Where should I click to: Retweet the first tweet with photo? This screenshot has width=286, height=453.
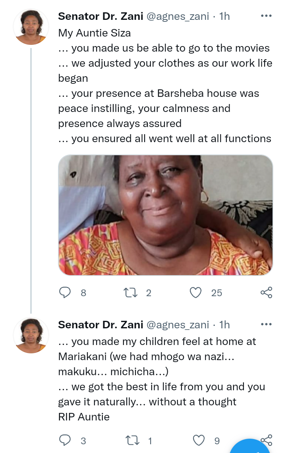(x=130, y=292)
